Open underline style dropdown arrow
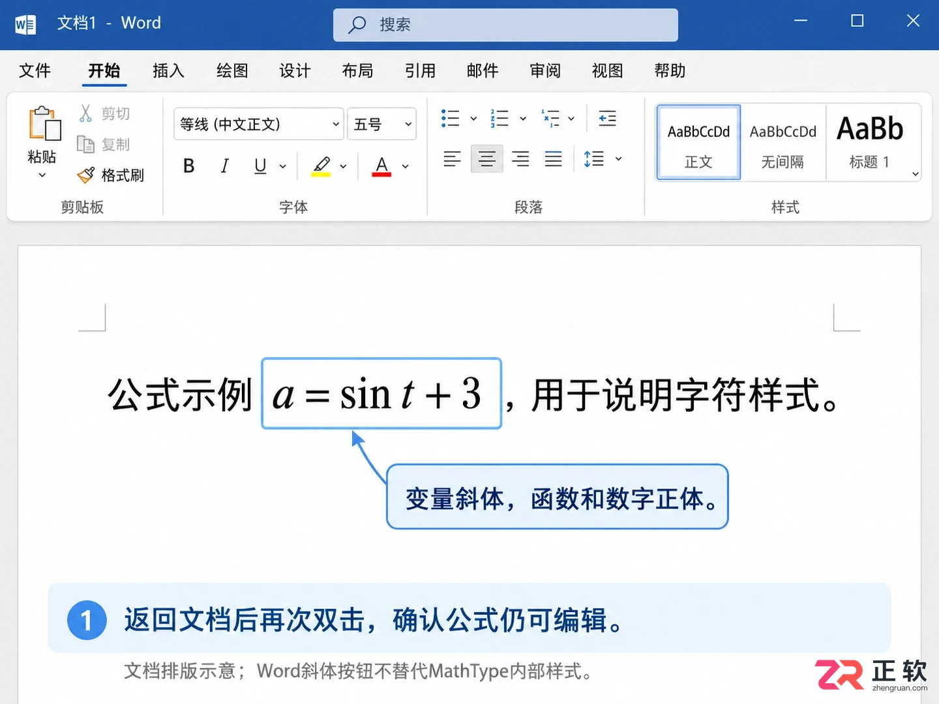 (x=283, y=167)
